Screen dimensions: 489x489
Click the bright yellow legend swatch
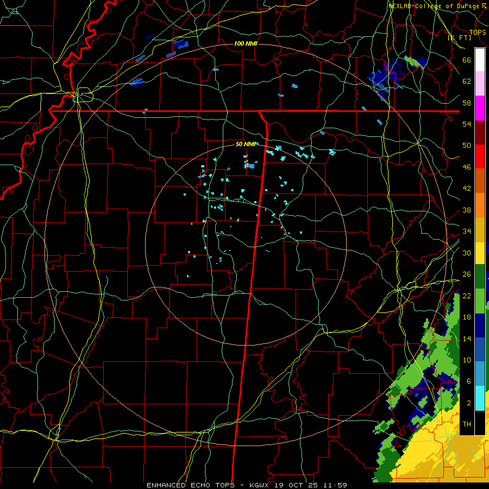coord(480,253)
